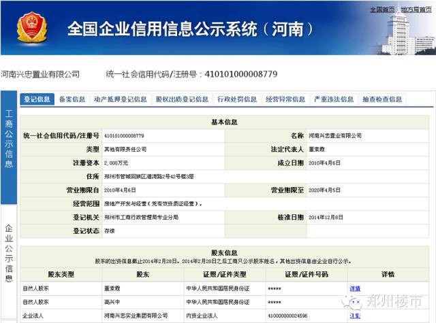Image resolution: width=436 pixels, height=323 pixels.
Task: Click the 住所 address value
Action: pyautogui.click(x=149, y=177)
